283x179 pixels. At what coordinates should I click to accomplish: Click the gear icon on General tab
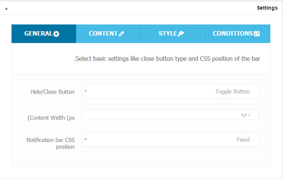[56, 34]
